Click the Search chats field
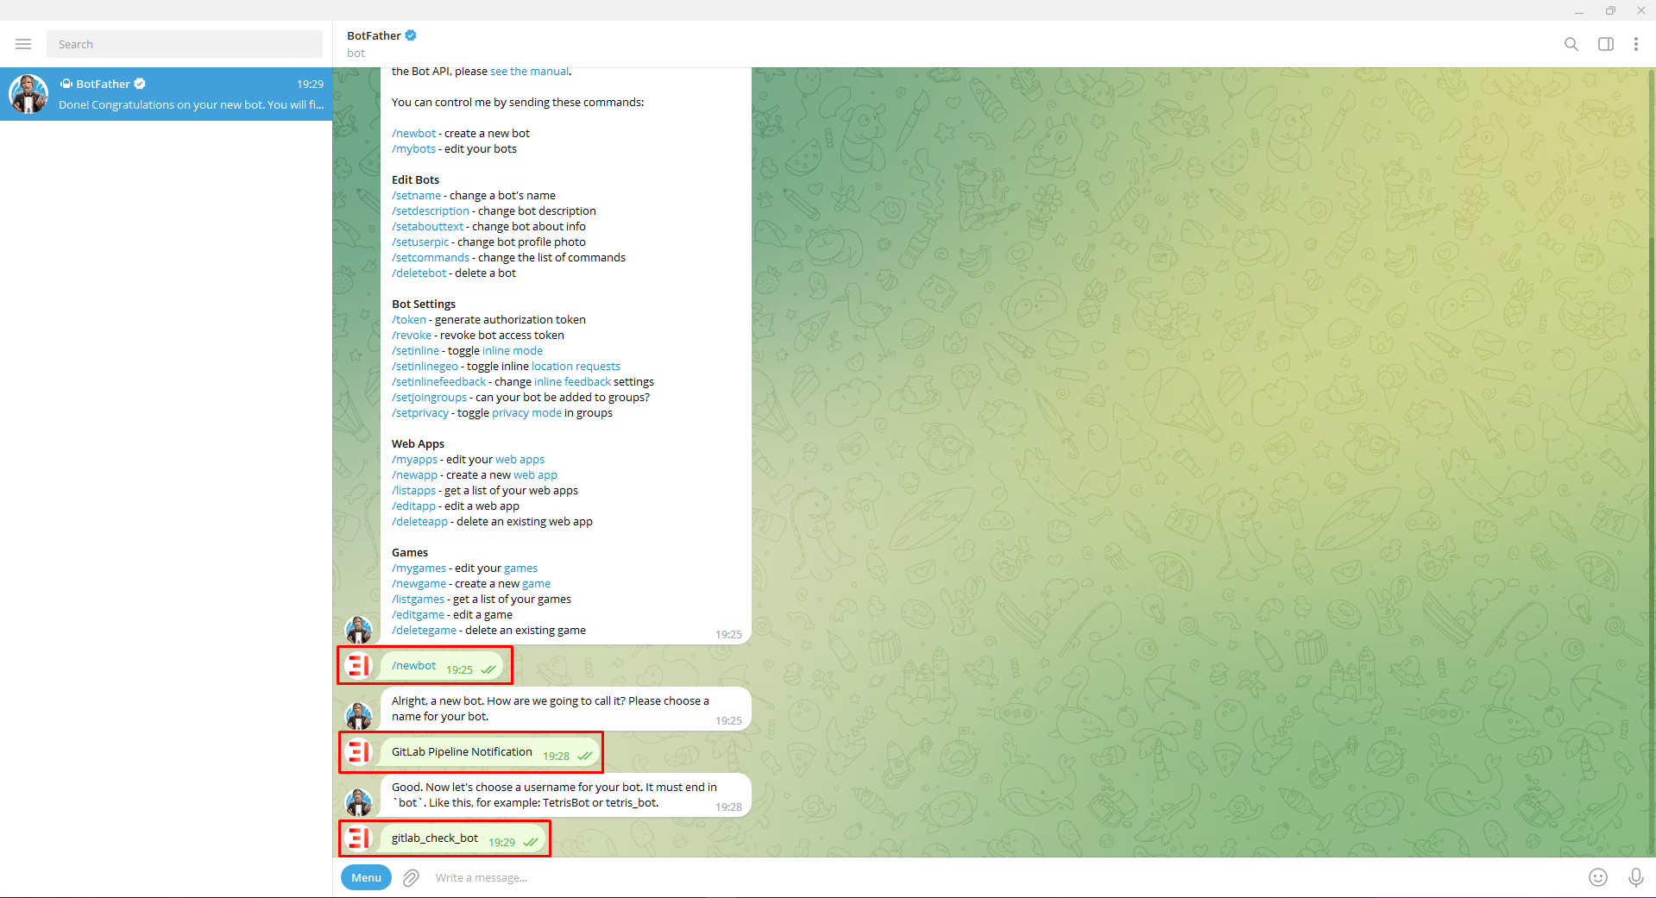The height and width of the screenshot is (898, 1656). click(185, 44)
